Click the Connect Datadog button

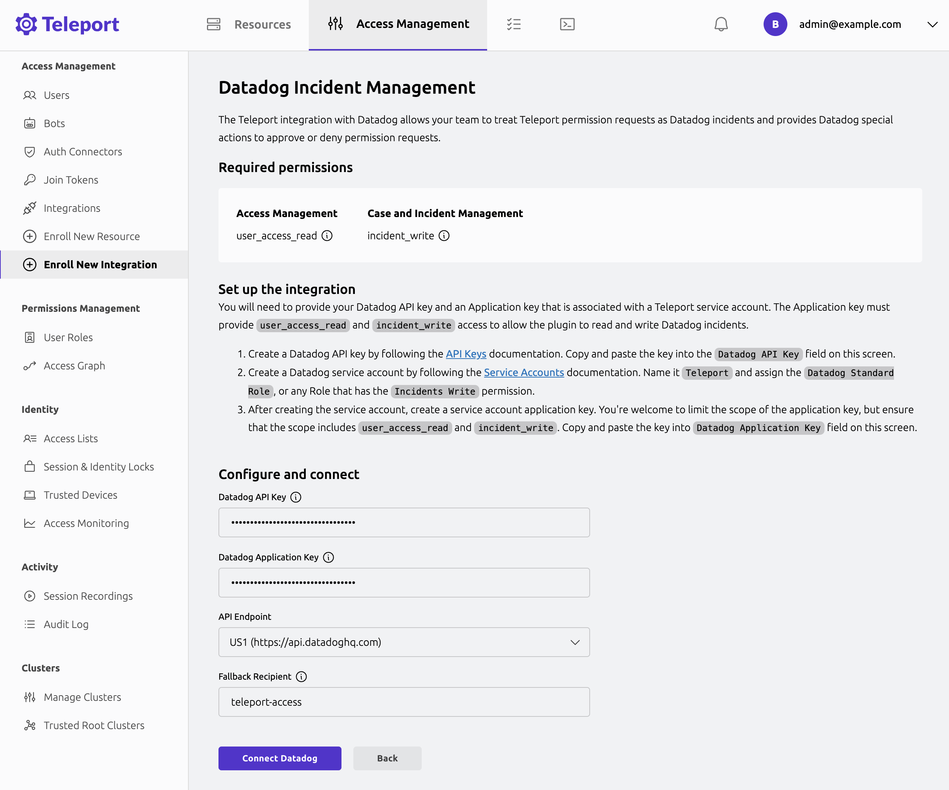tap(279, 758)
